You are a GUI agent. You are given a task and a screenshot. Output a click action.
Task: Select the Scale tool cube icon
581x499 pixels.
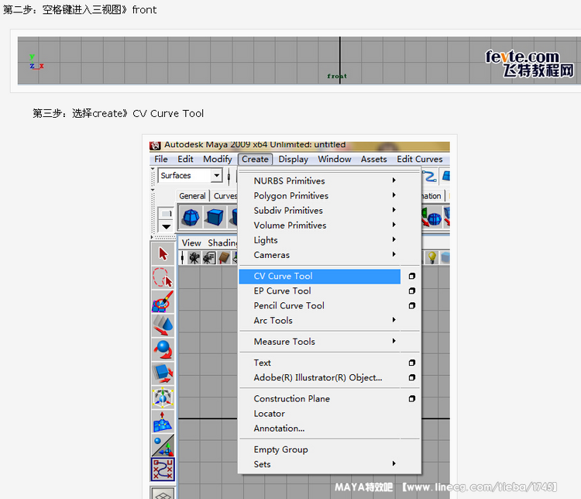[x=163, y=373]
